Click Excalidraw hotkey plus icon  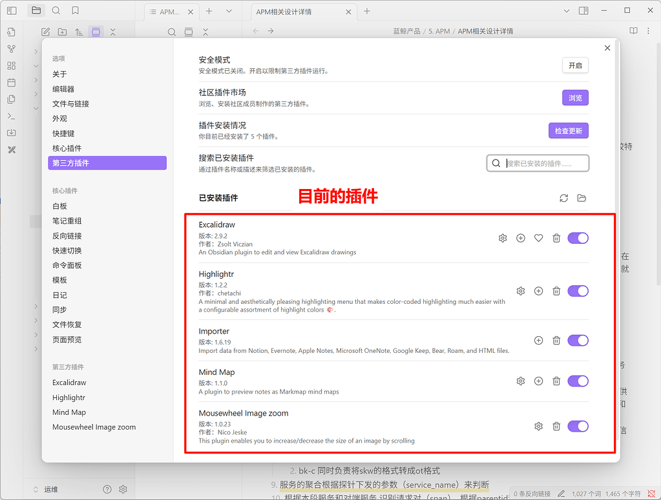tap(521, 238)
